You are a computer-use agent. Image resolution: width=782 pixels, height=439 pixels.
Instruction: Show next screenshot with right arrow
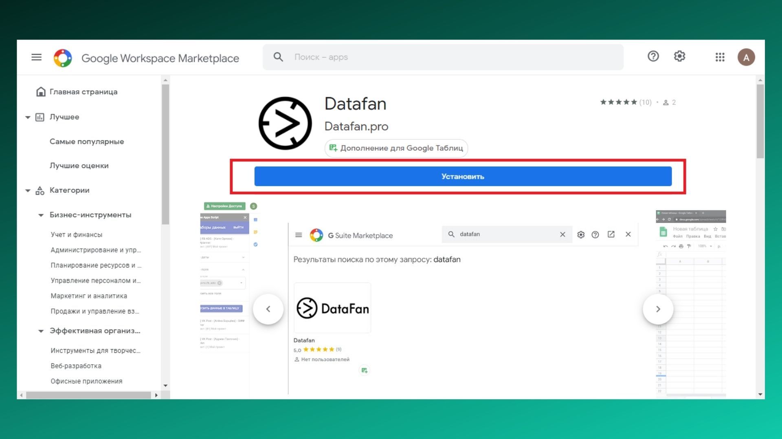coord(658,309)
